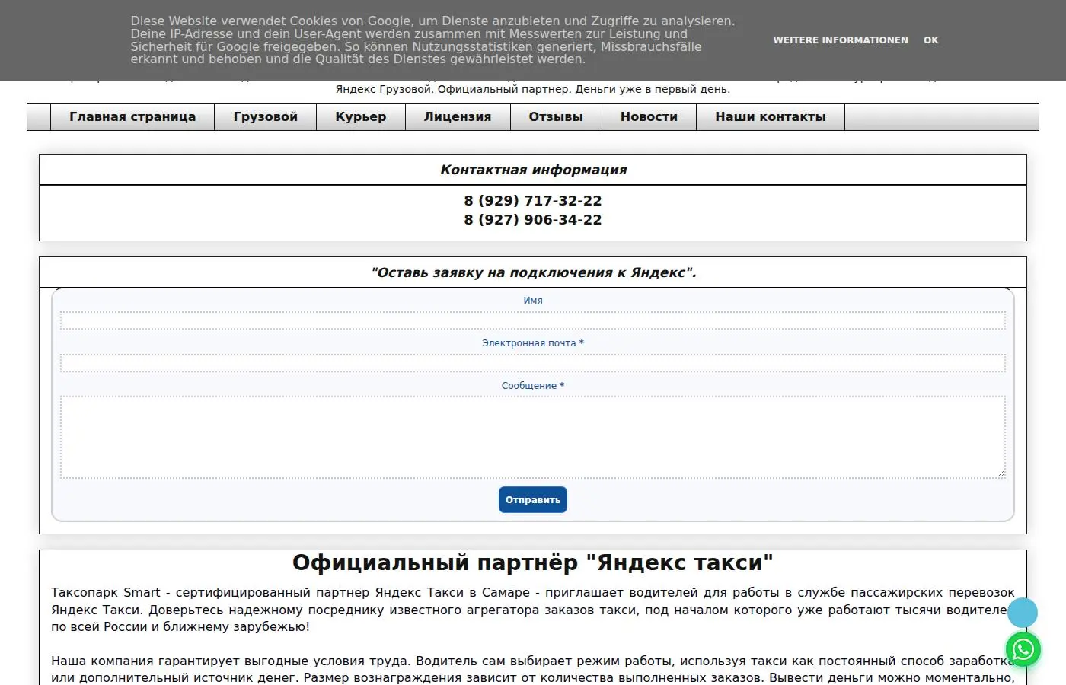Click the "Оставь заявку на подключения к Яндекс" heading
The width and height of the screenshot is (1066, 685).
click(x=533, y=272)
